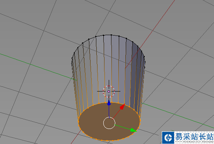Screen dimensions: 214x144
Task: Click the white circle at the manipulator center
Action: pyautogui.click(x=109, y=123)
